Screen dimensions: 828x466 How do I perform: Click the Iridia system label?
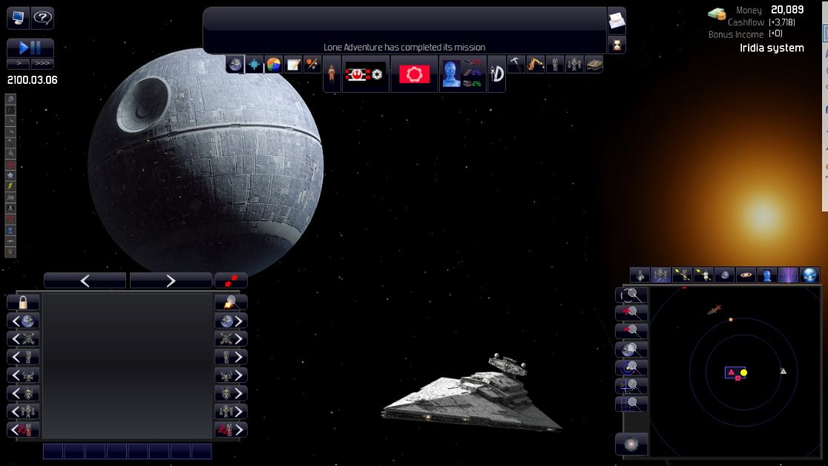(x=772, y=48)
